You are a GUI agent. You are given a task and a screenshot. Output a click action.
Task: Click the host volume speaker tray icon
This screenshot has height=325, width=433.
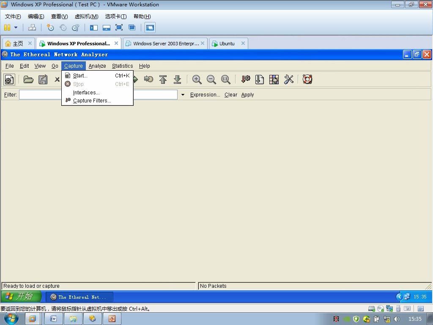(x=397, y=319)
